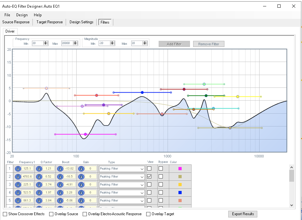Screen dimensions: 302x220
Task: Click the Gain adjust icon for filter 2
Action: pos(81,177)
